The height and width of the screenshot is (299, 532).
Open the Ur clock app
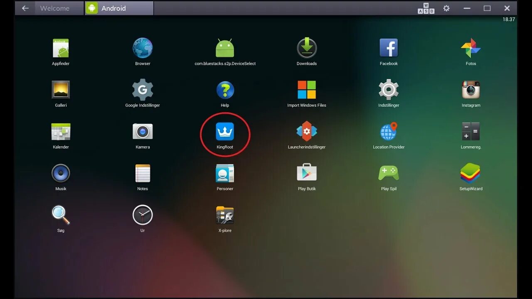tap(143, 215)
